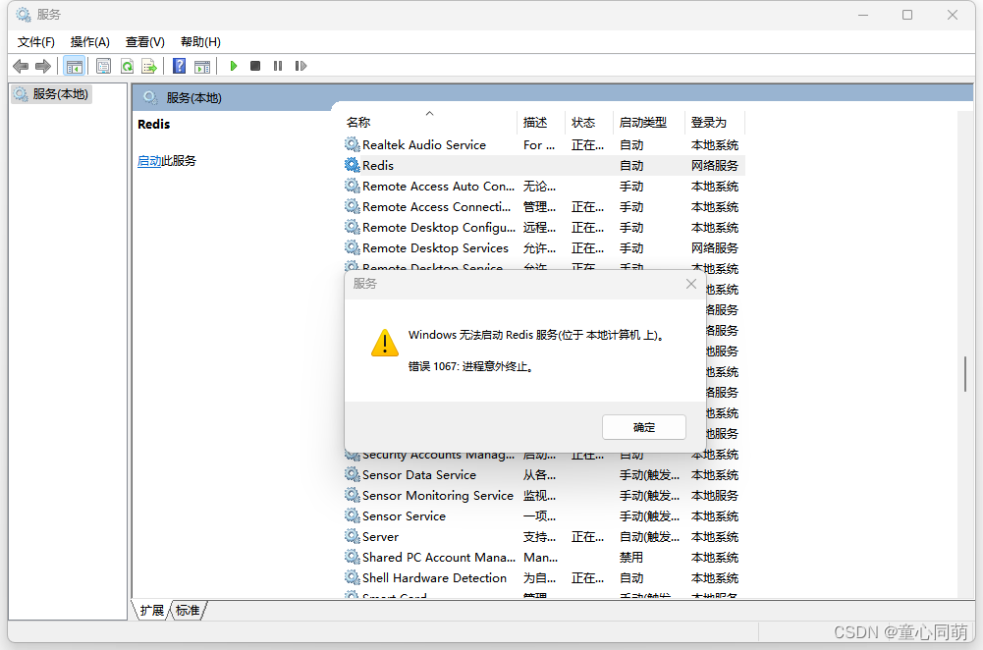Sort services by clicking the 名称 column header
The height and width of the screenshot is (650, 983).
[357, 122]
